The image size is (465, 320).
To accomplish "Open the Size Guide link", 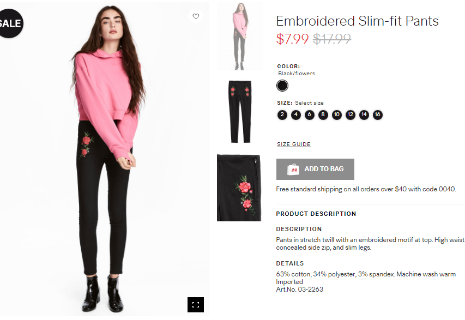I will coord(294,144).
